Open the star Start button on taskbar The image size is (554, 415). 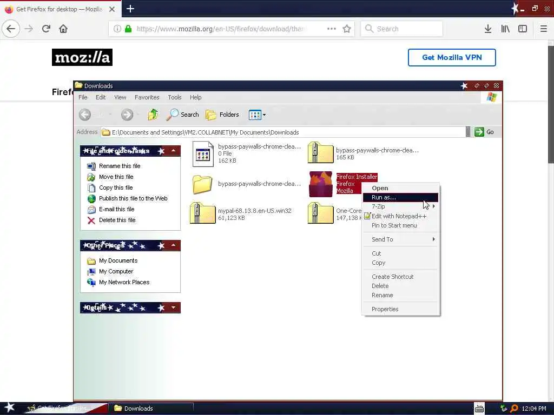point(9,407)
